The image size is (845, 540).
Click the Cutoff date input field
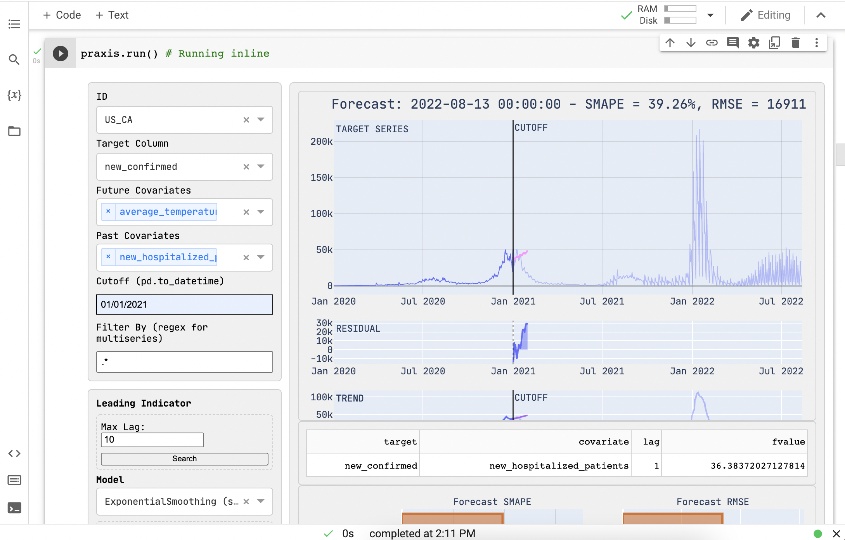pos(185,305)
